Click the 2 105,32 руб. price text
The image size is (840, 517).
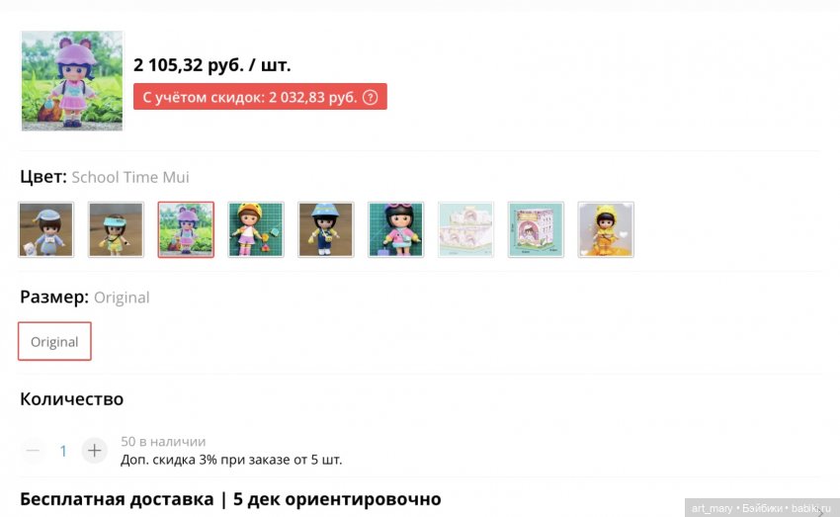(212, 65)
